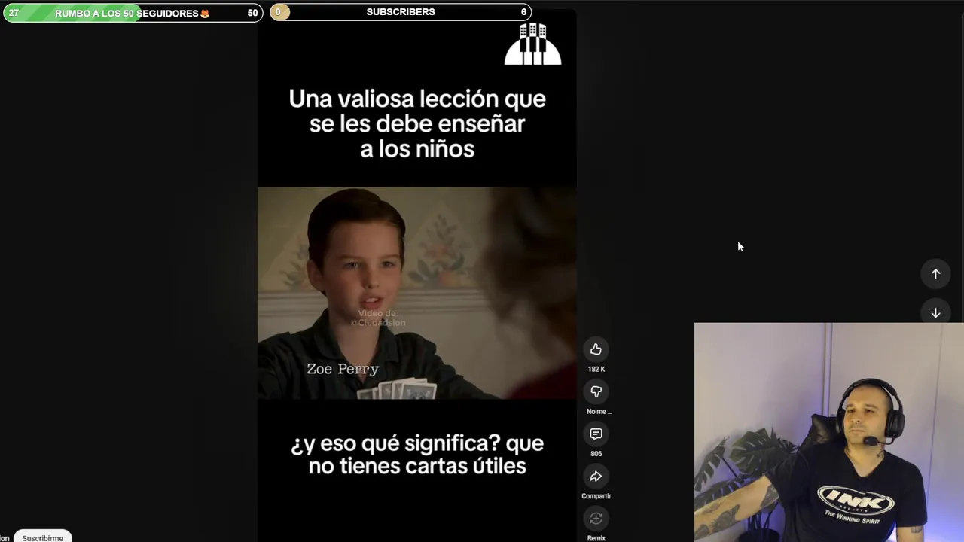Click the Suscribirme button
Screen dimensions: 964x542
pos(43,537)
